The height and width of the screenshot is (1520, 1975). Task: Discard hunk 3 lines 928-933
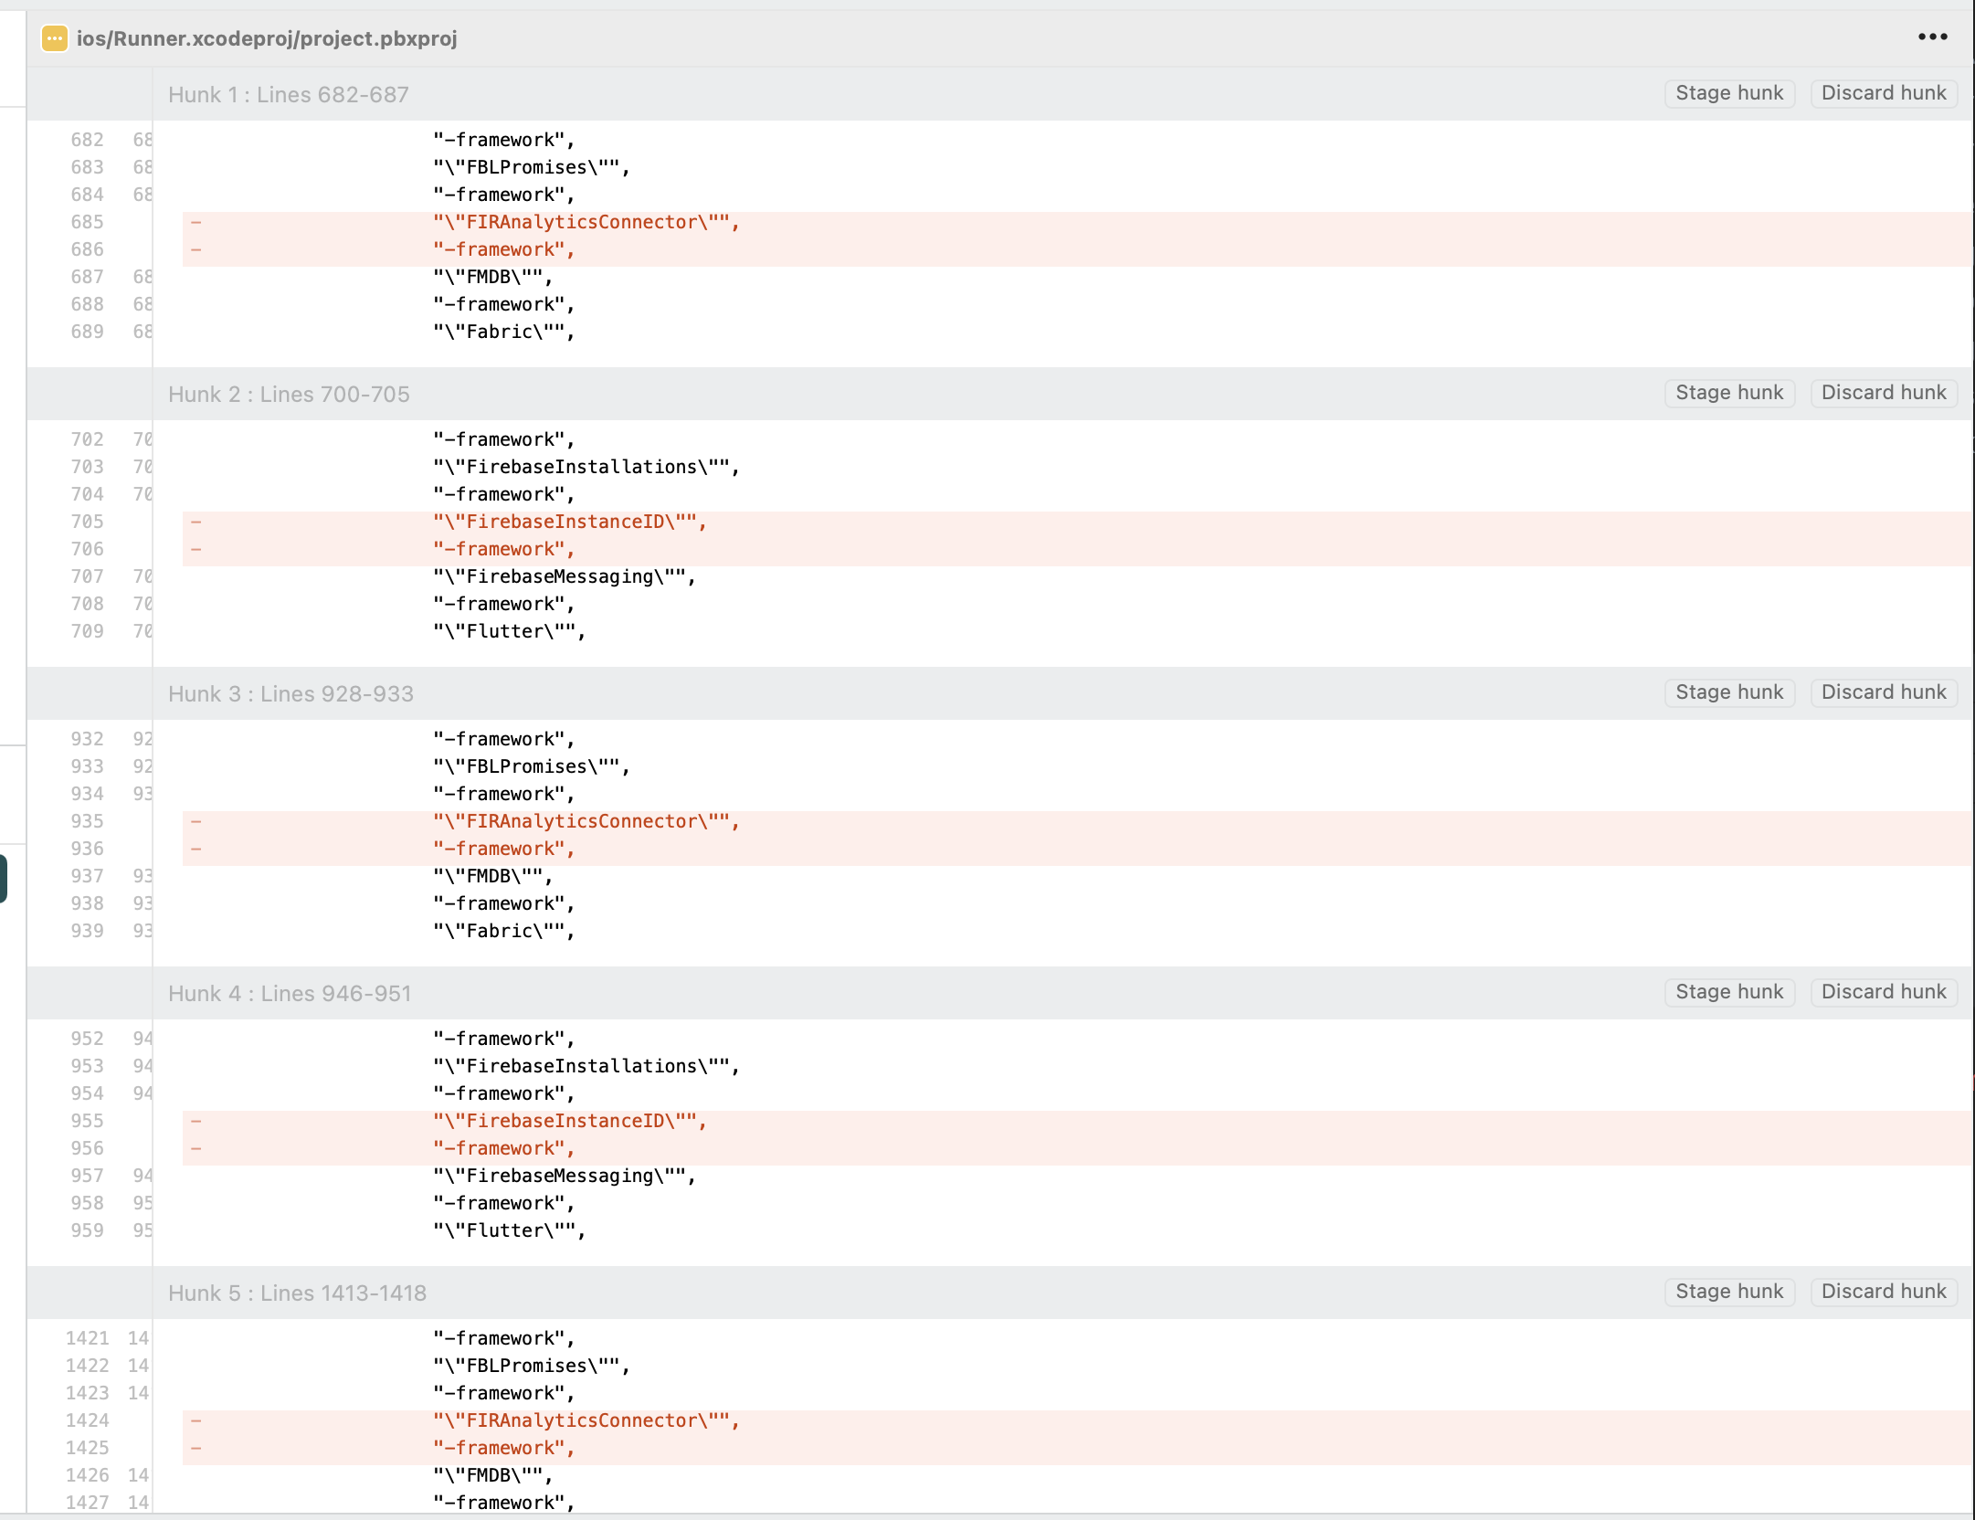1883,692
